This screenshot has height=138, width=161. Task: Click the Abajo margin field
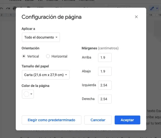[x=105, y=72]
